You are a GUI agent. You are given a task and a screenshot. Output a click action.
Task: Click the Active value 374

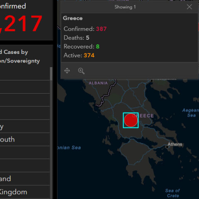(x=89, y=56)
